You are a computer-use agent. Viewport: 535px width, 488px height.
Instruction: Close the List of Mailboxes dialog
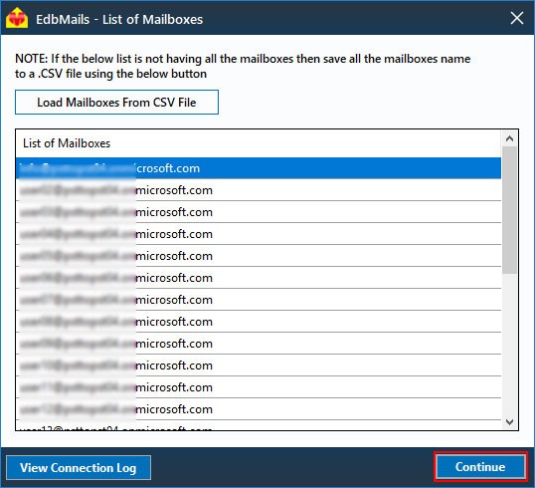[516, 18]
